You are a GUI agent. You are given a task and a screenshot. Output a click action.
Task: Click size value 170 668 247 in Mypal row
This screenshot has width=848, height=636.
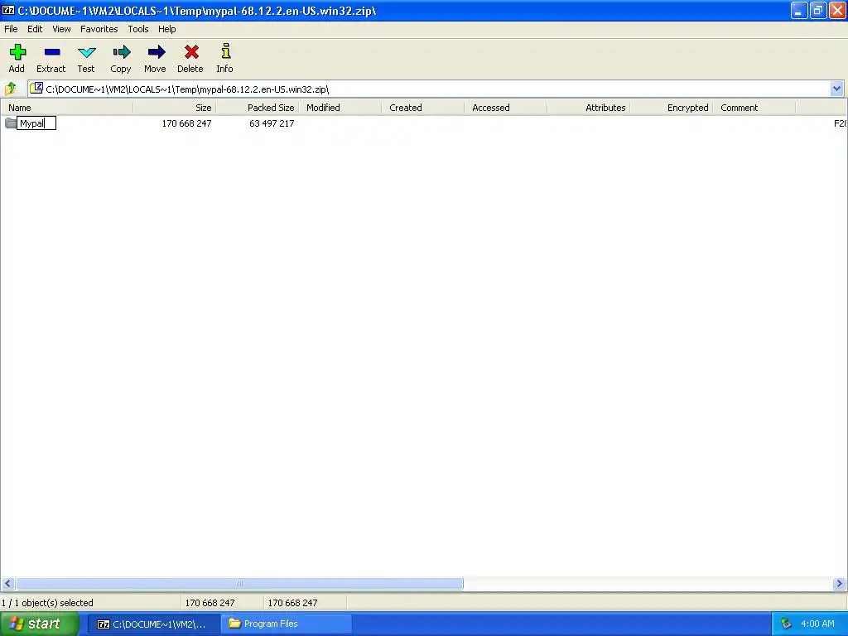pos(186,123)
